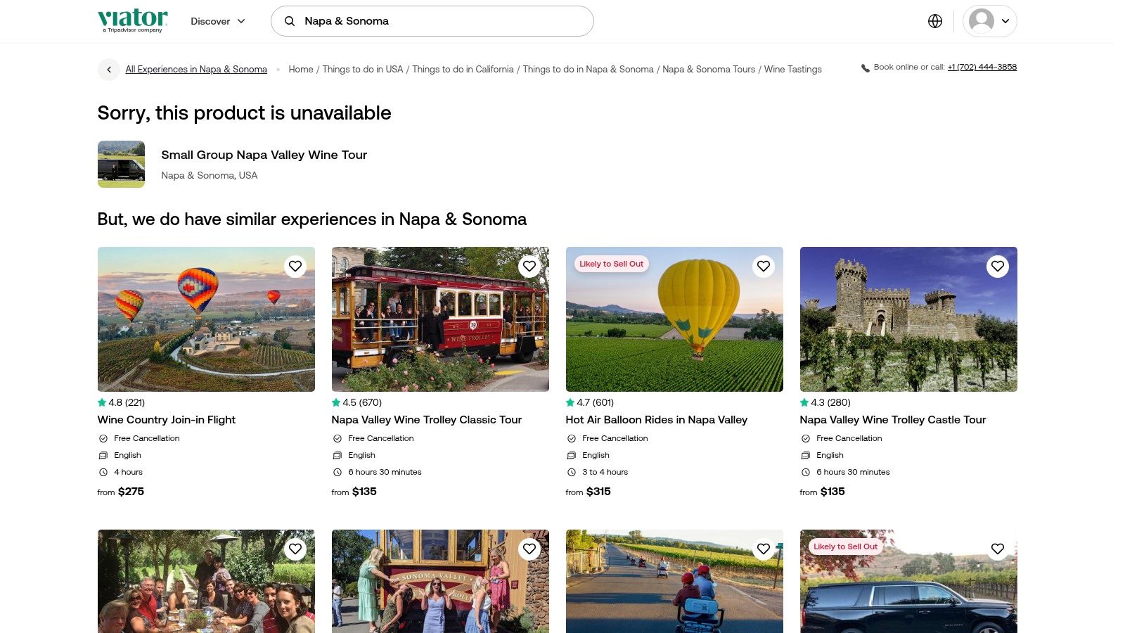Click the back arrow chevron button
This screenshot has width=1125, height=633.
click(x=109, y=70)
